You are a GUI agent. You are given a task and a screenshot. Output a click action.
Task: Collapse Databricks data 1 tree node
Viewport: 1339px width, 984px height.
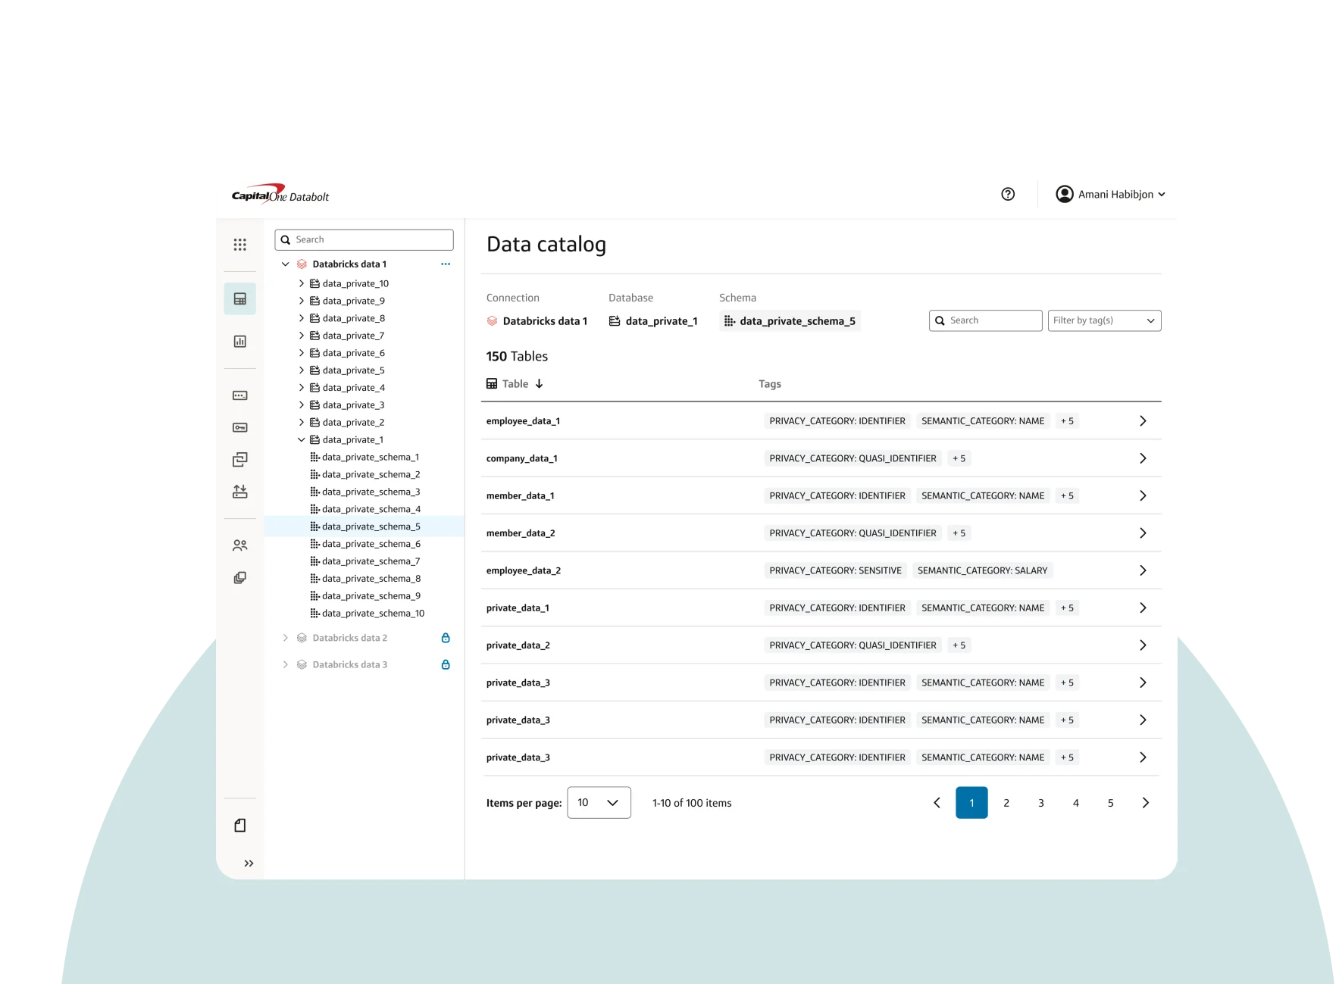point(286,264)
